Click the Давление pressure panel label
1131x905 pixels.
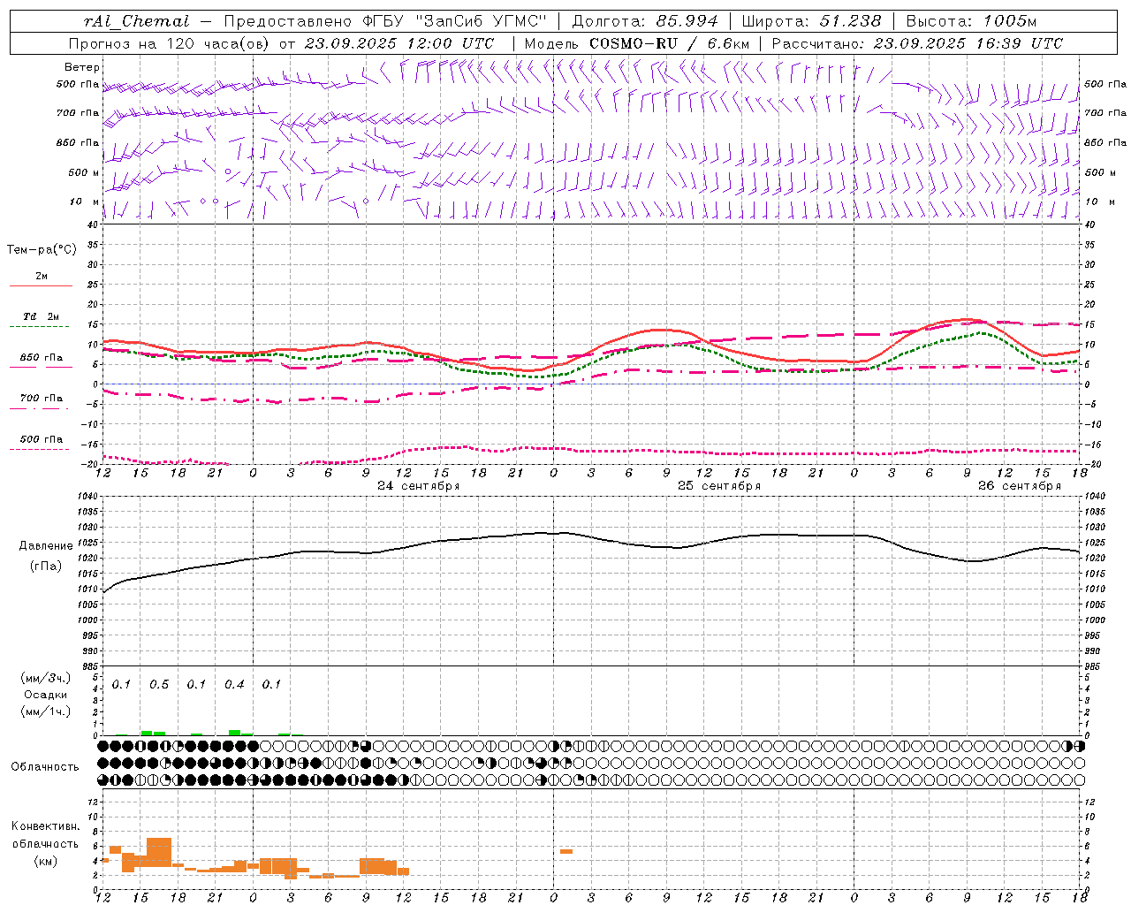[46, 546]
